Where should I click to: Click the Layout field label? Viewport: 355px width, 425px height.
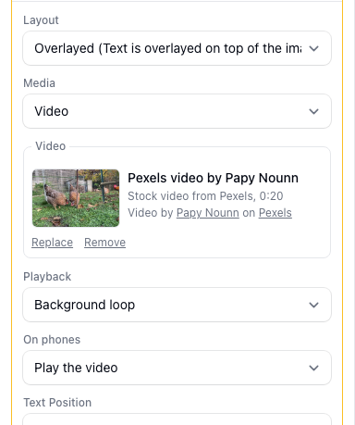[41, 20]
